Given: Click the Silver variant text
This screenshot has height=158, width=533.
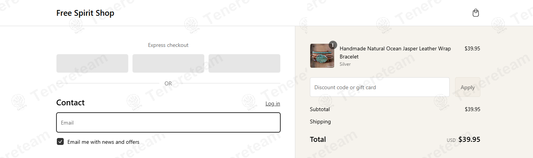Looking at the screenshot, I should point(345,64).
